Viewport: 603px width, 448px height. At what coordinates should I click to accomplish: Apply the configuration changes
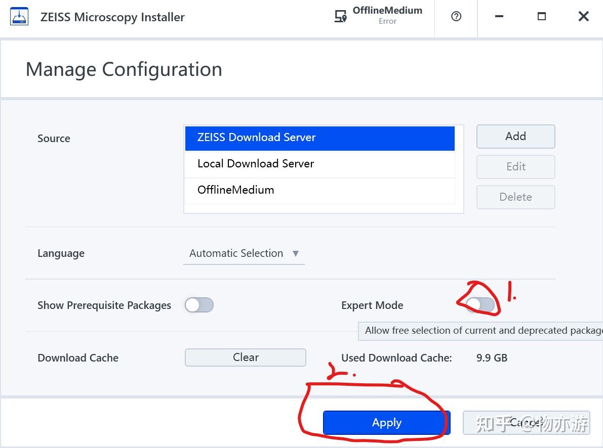[x=386, y=423]
